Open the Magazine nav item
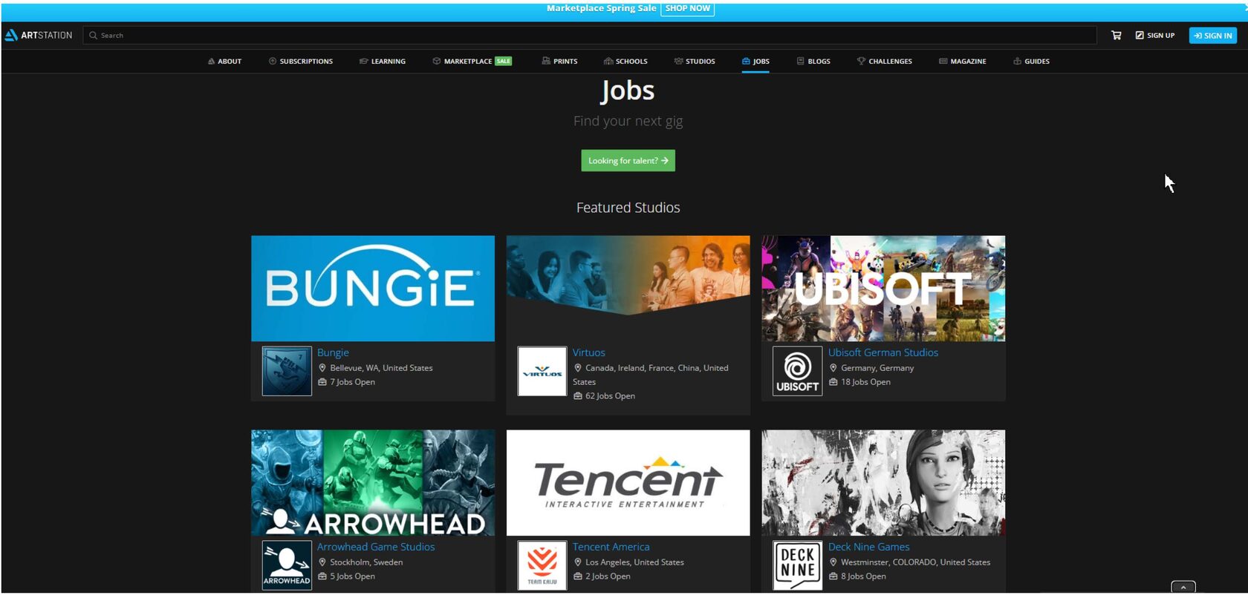The height and width of the screenshot is (595, 1248). point(963,61)
